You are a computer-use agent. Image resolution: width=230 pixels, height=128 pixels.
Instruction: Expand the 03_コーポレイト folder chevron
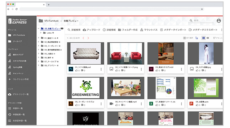click(38, 46)
